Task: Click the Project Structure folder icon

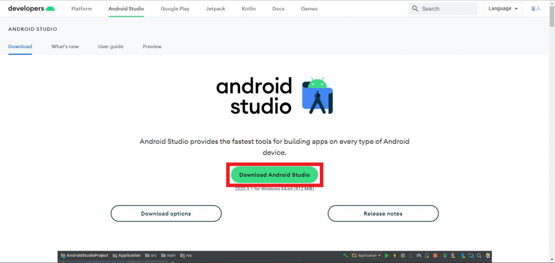Action: coord(471,255)
